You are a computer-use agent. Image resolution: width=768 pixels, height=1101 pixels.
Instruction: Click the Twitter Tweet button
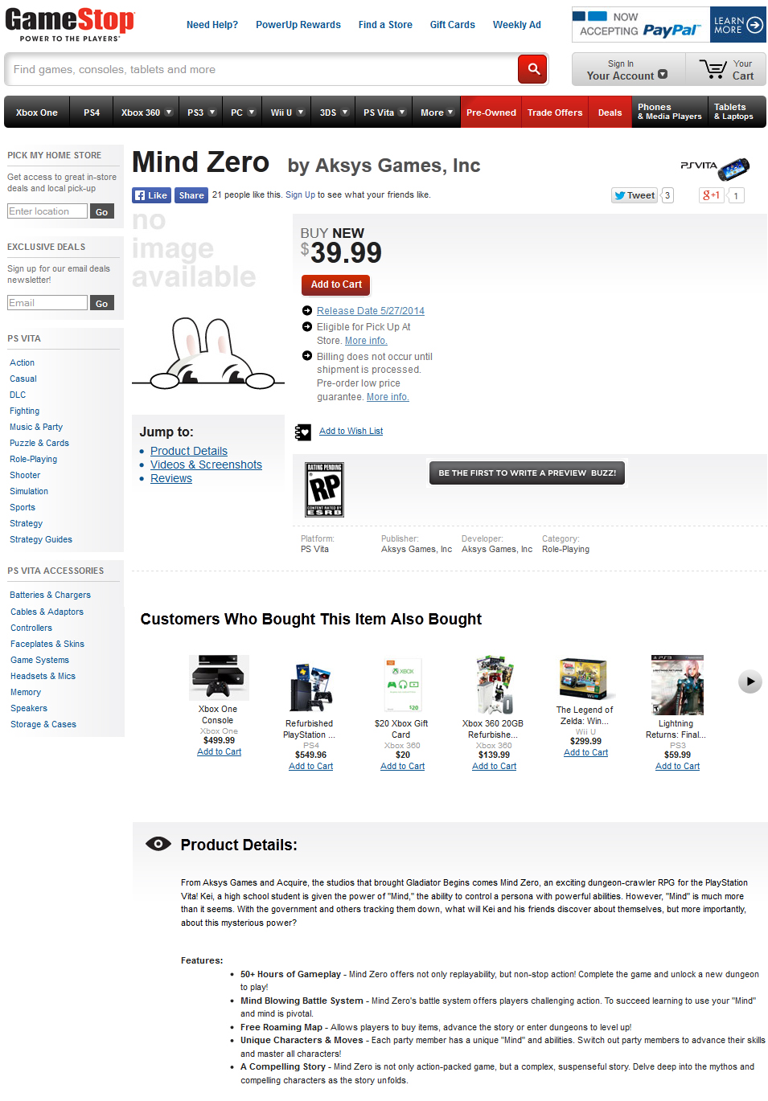[x=635, y=195]
